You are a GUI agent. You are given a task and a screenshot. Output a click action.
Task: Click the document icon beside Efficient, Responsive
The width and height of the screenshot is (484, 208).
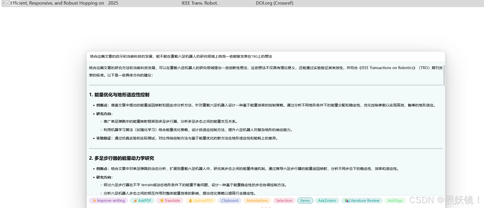7,3
